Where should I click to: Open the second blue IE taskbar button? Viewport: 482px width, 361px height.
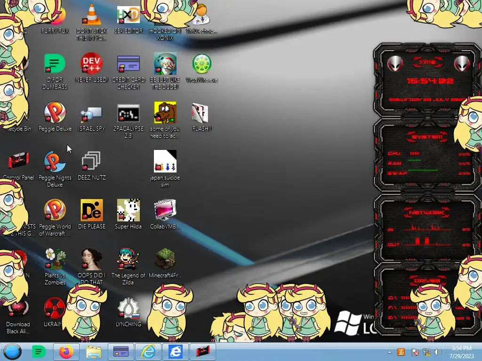pos(176,352)
